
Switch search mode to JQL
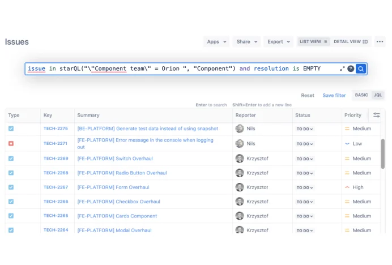(x=377, y=95)
